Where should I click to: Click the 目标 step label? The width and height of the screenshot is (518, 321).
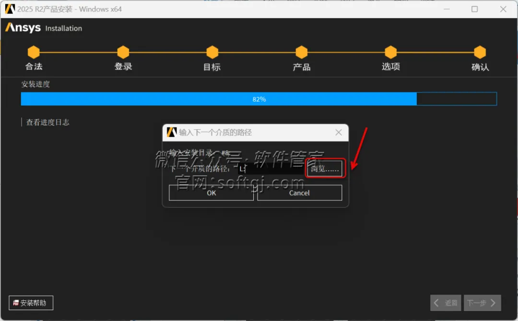click(x=212, y=67)
